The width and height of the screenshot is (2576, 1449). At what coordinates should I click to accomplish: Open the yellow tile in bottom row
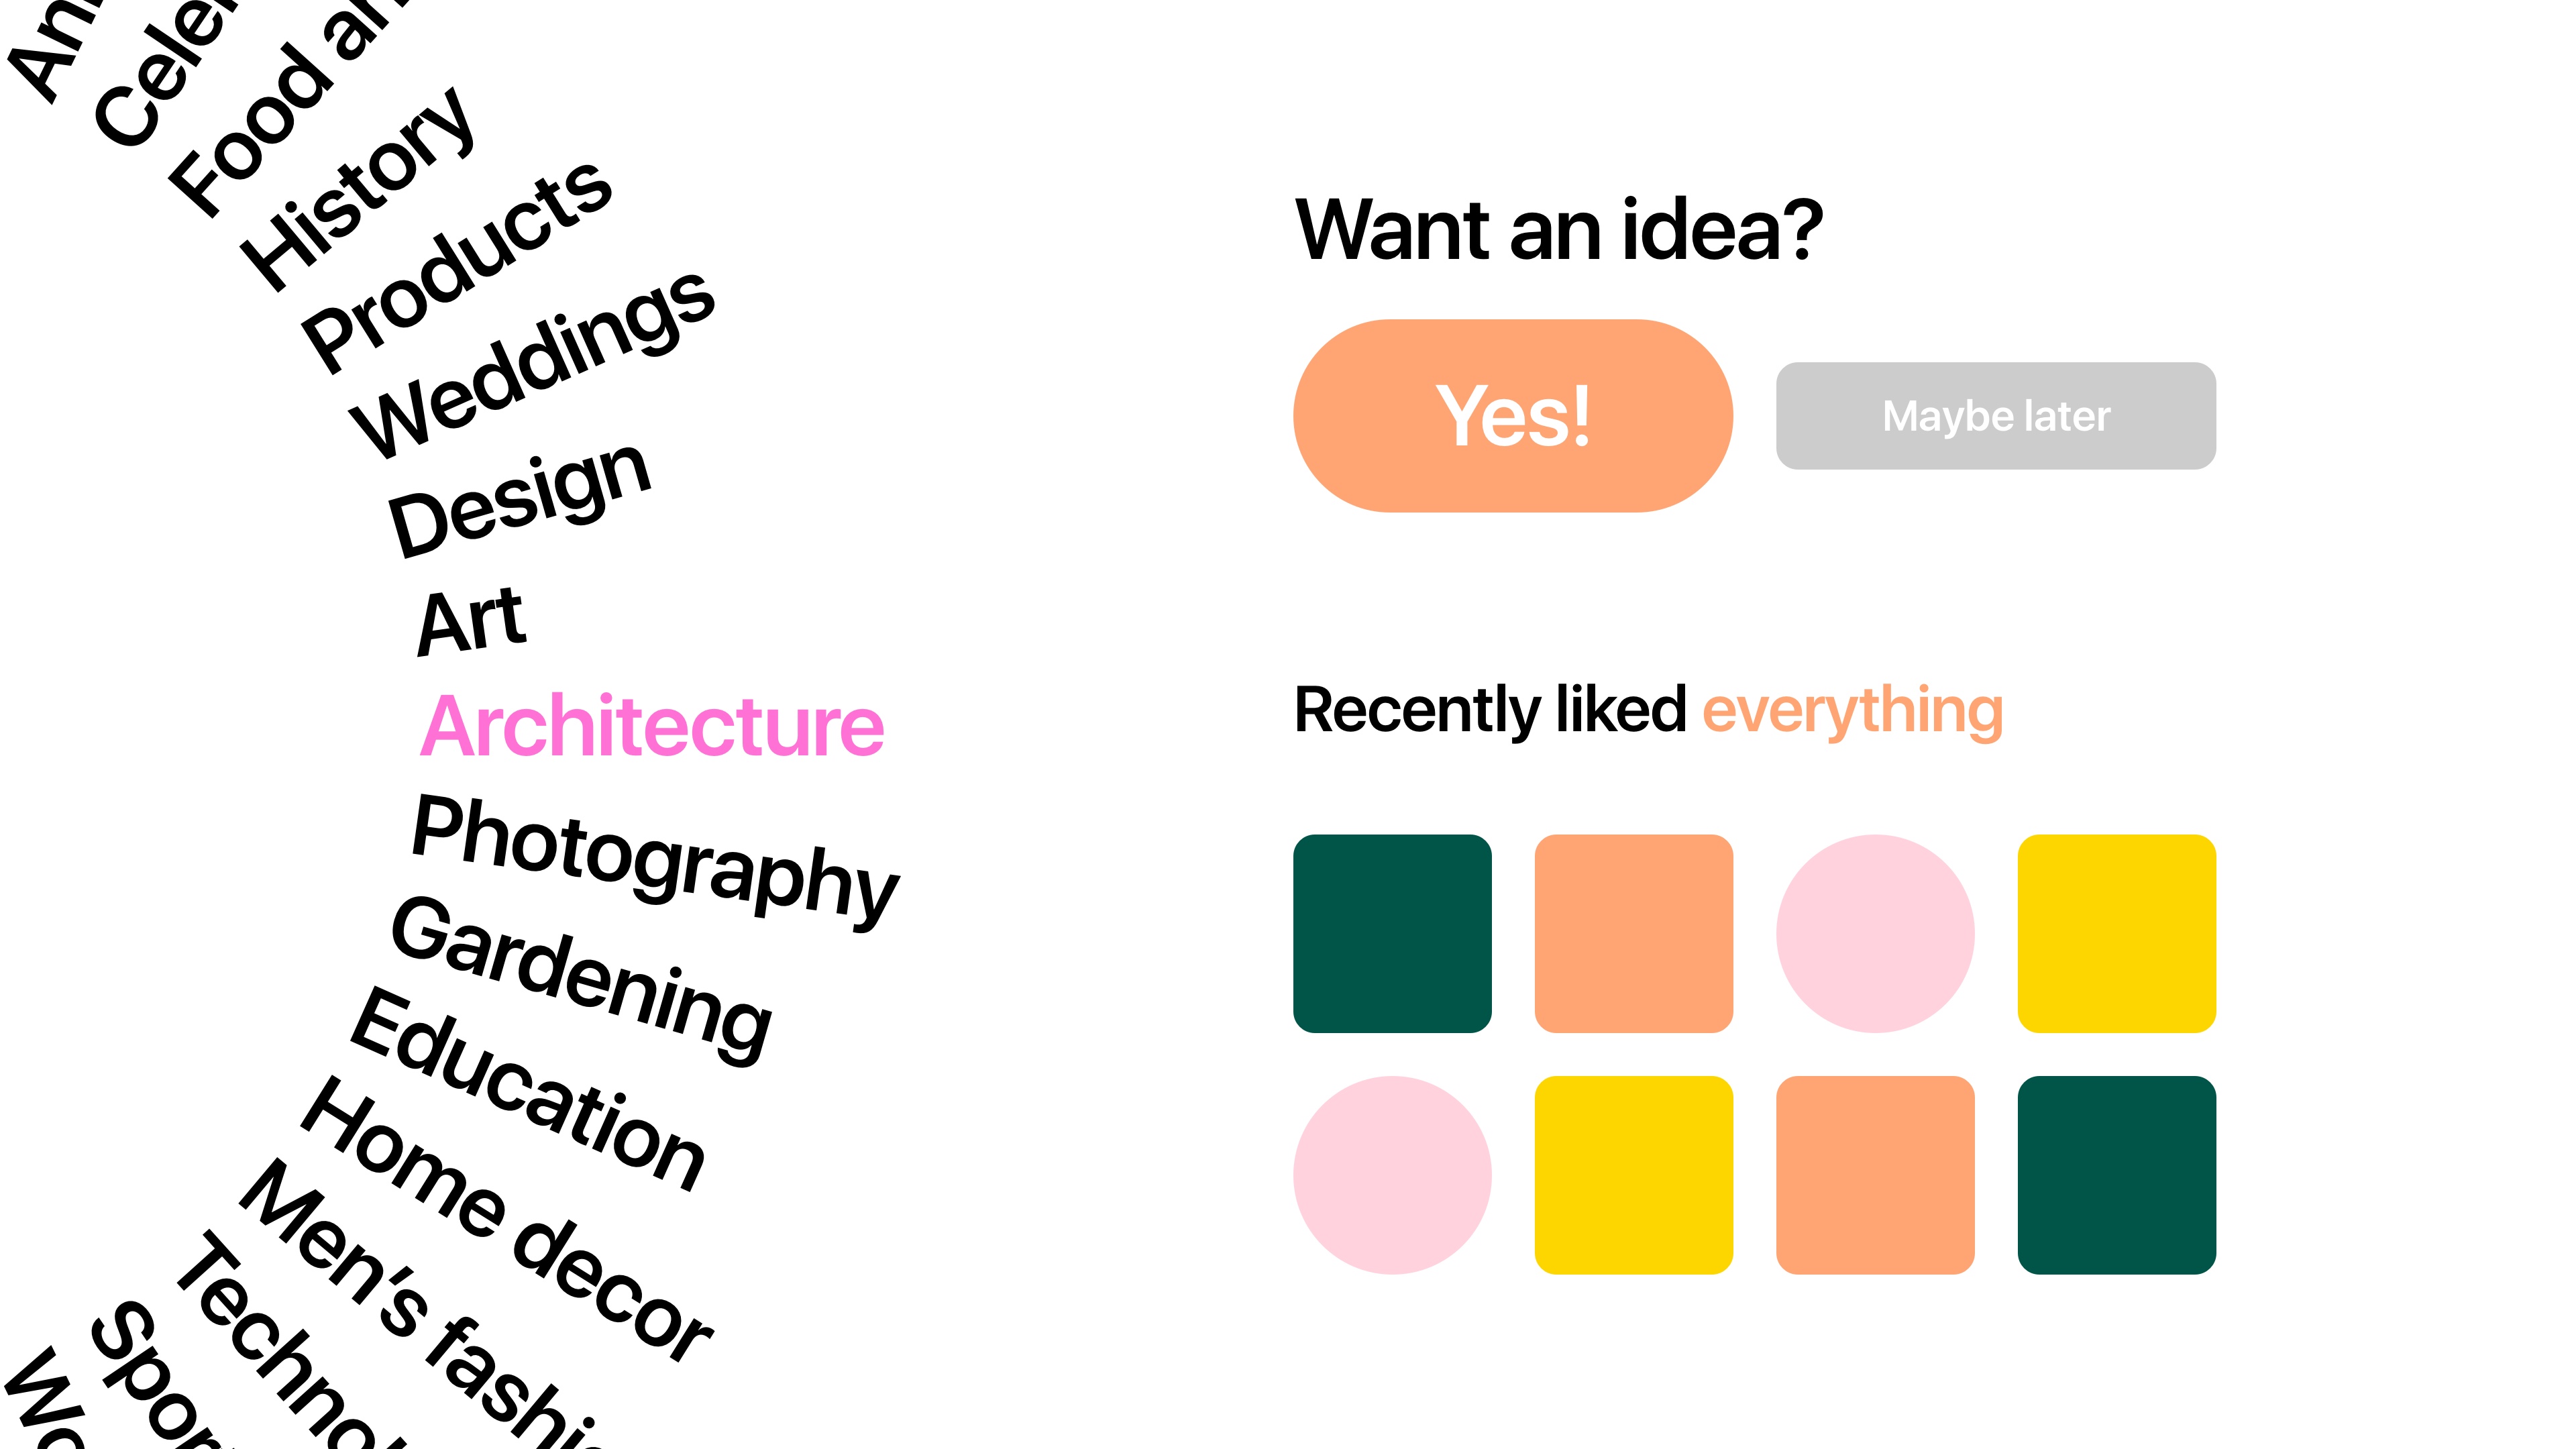[1634, 1175]
